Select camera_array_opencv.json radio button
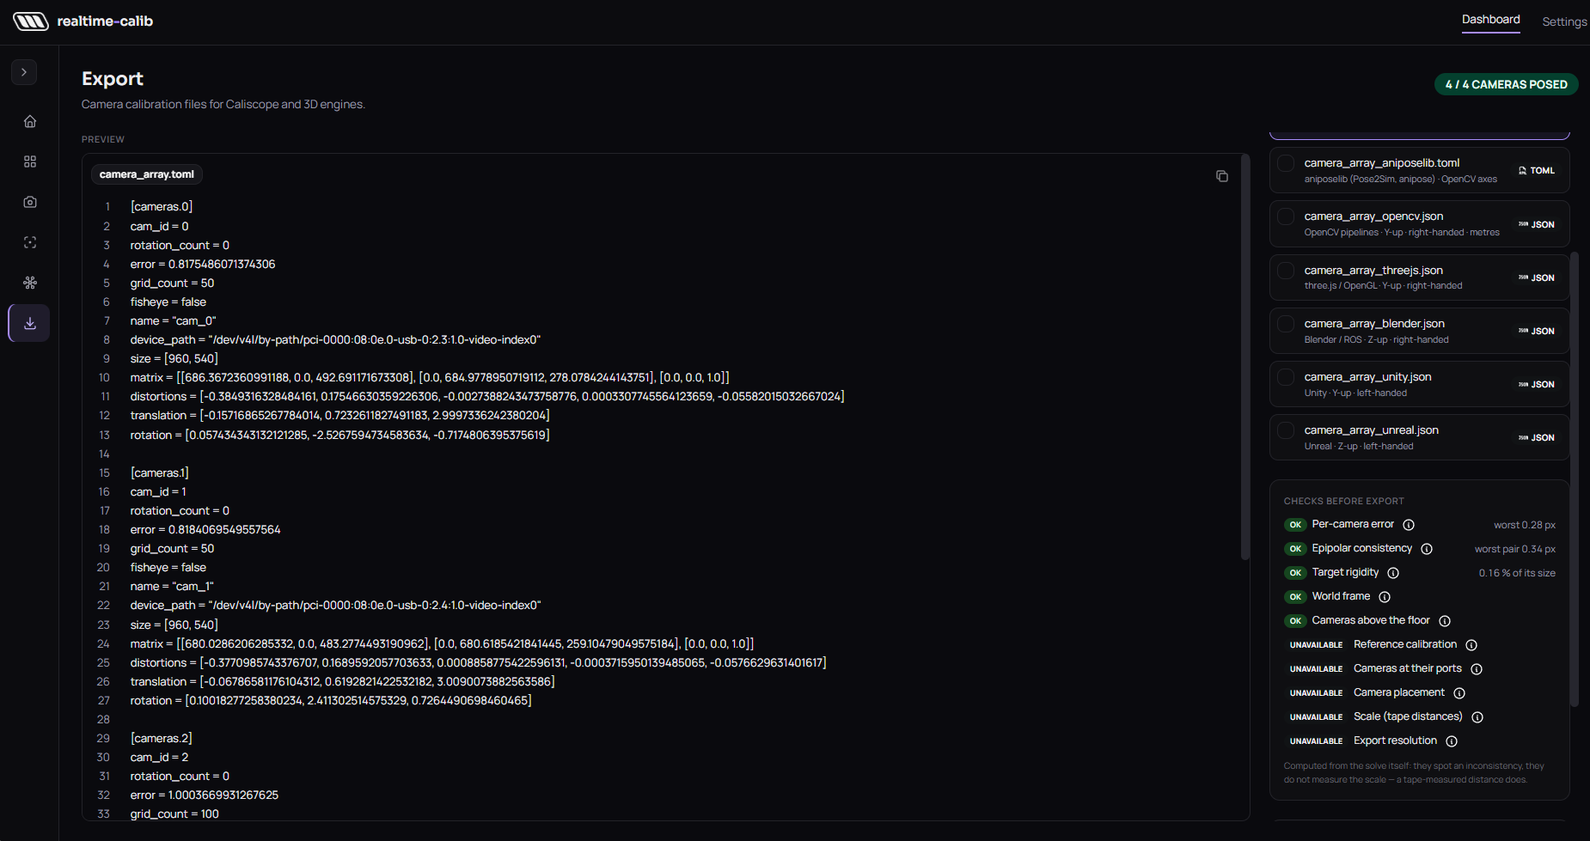This screenshot has height=841, width=1590. (x=1286, y=216)
